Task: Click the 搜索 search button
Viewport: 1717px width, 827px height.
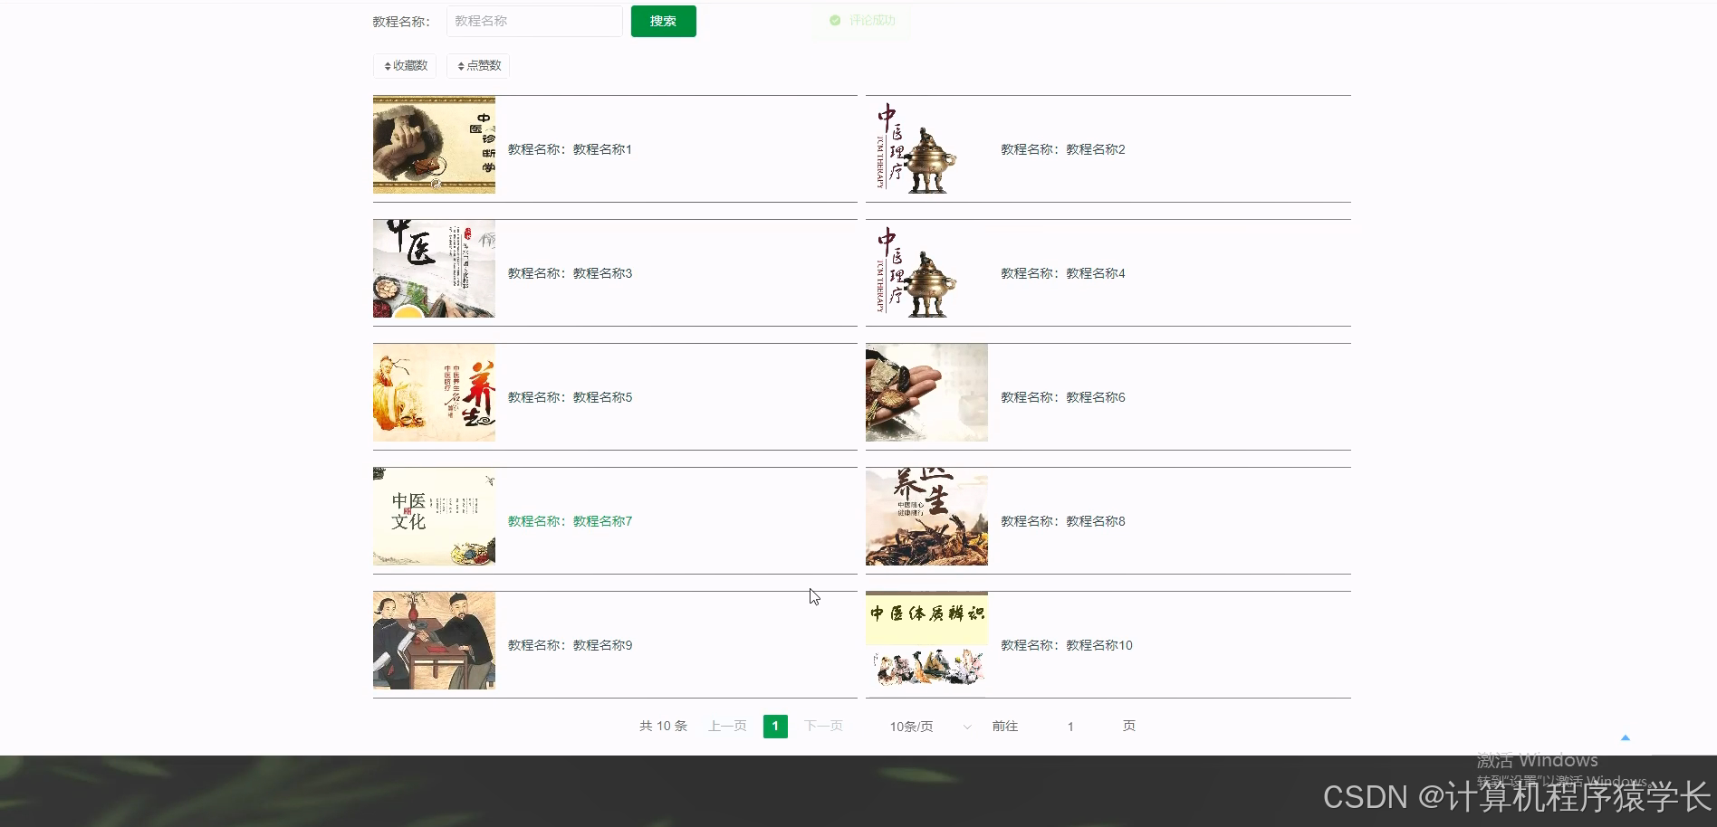Action: pyautogui.click(x=663, y=20)
